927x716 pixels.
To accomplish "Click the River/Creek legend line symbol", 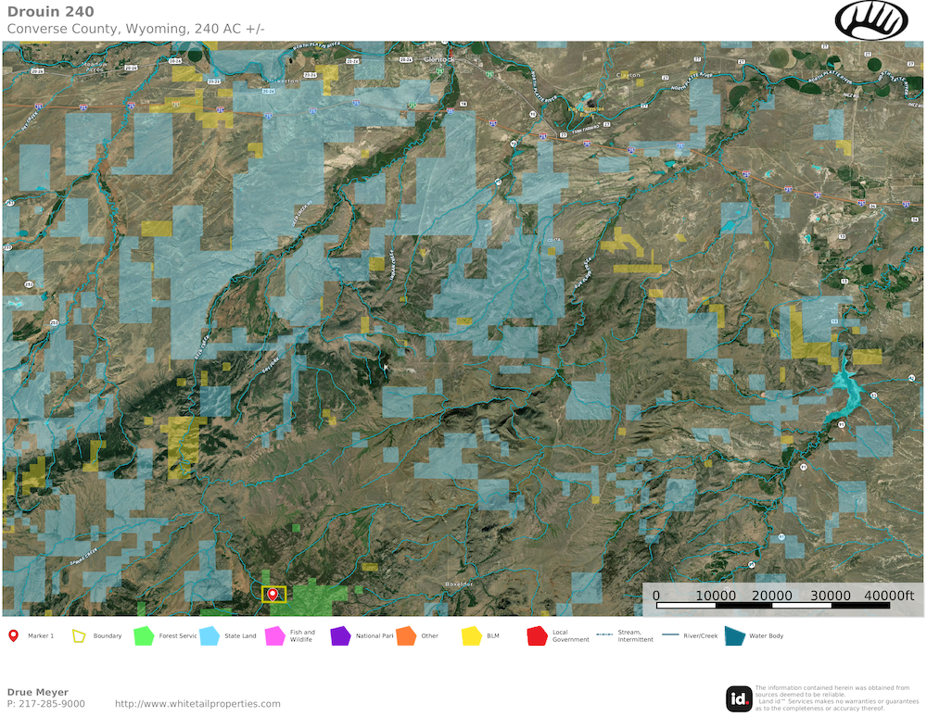I will [670, 636].
